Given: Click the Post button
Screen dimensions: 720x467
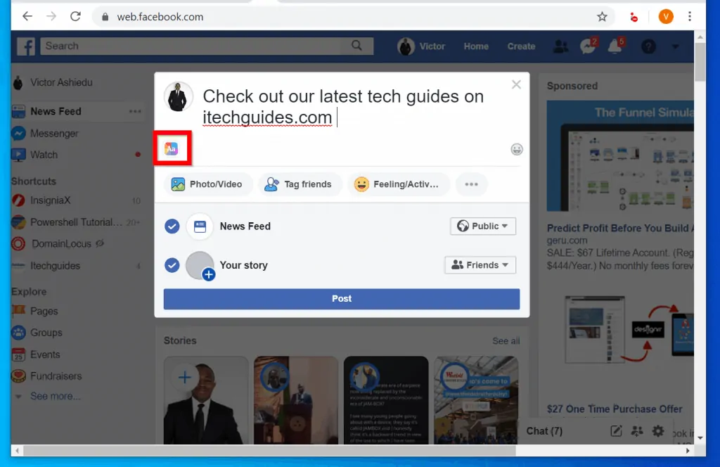Looking at the screenshot, I should (341, 298).
